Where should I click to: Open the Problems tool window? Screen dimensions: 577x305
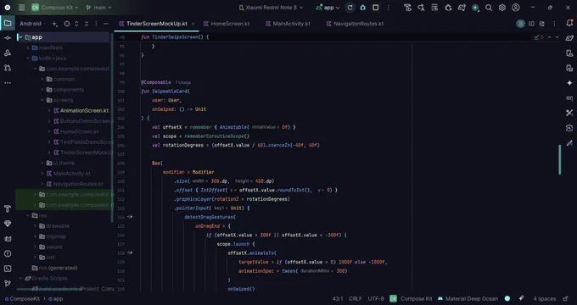click(8, 254)
